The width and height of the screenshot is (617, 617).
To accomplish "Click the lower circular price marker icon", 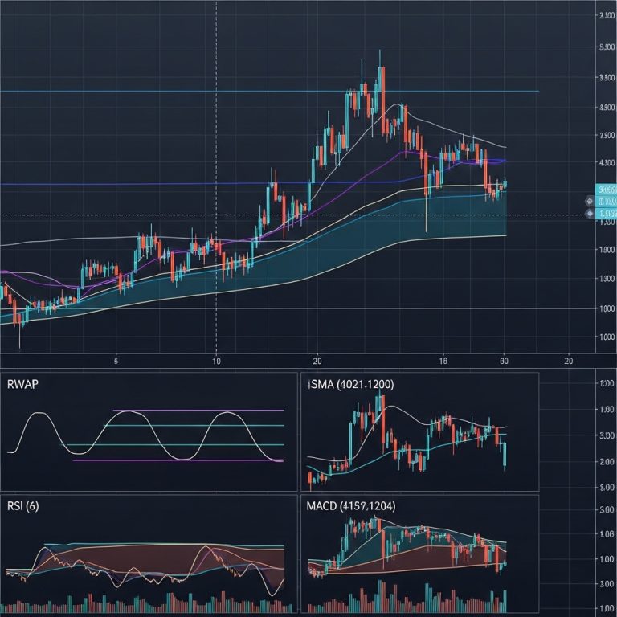I will pos(589,215).
